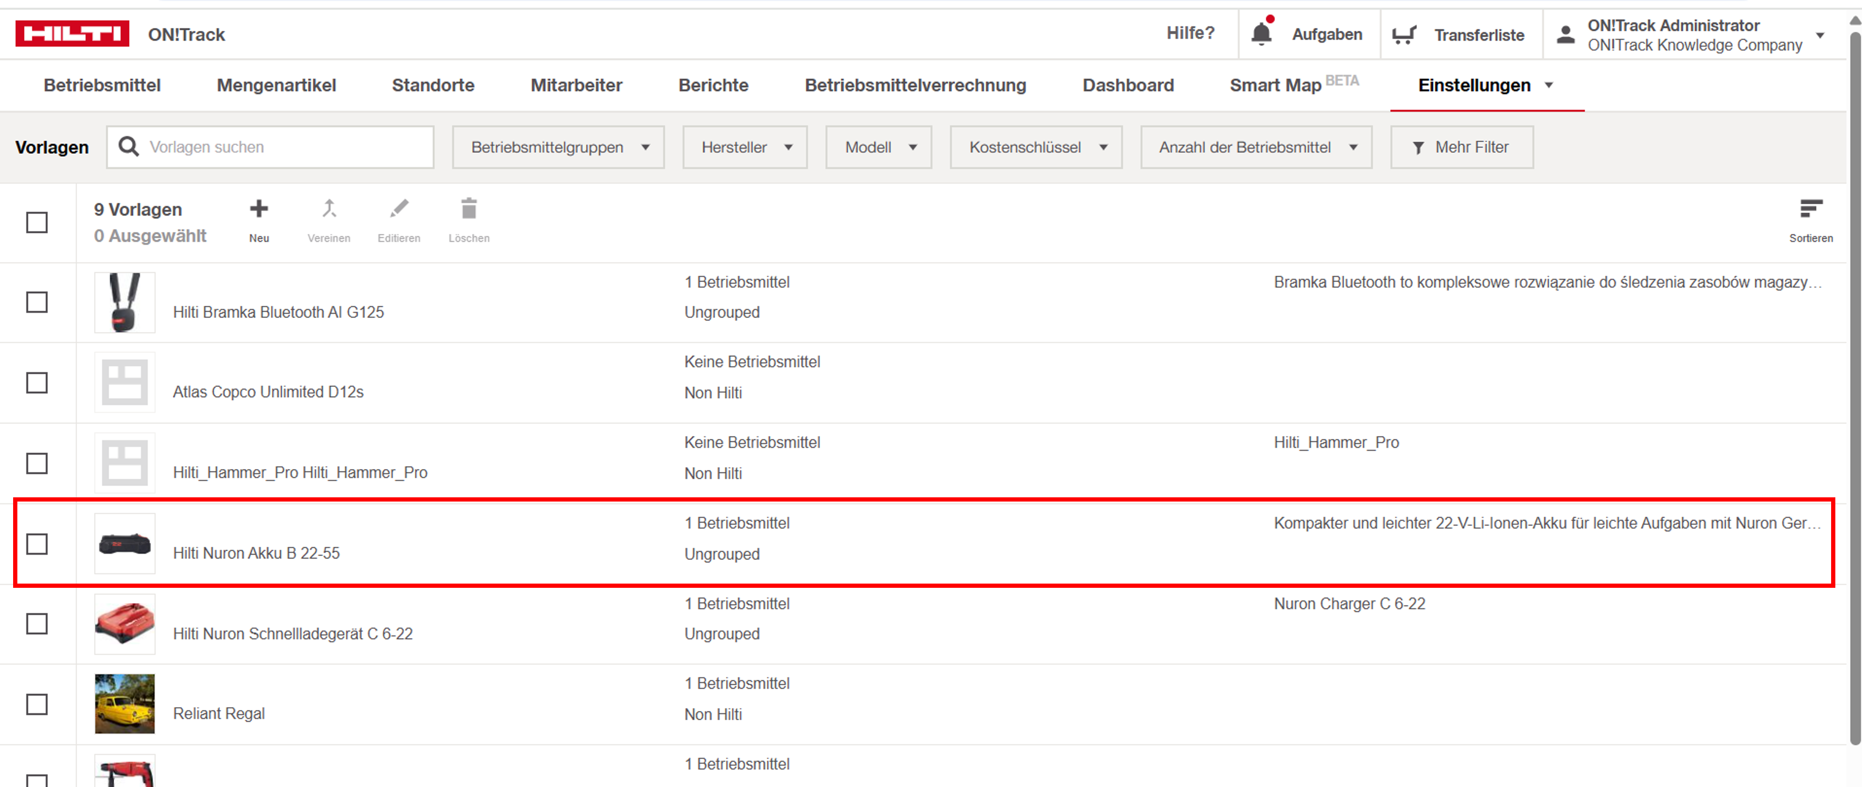
Task: Expand the Hersteller filter dropdown
Action: tap(744, 147)
